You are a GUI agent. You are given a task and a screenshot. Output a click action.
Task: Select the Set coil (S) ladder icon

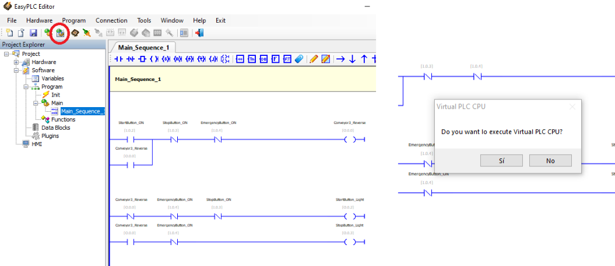(x=166, y=59)
